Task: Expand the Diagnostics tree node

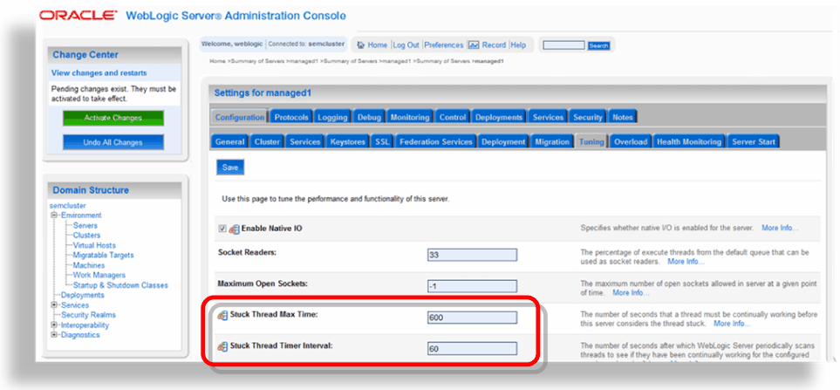Action: point(53,335)
